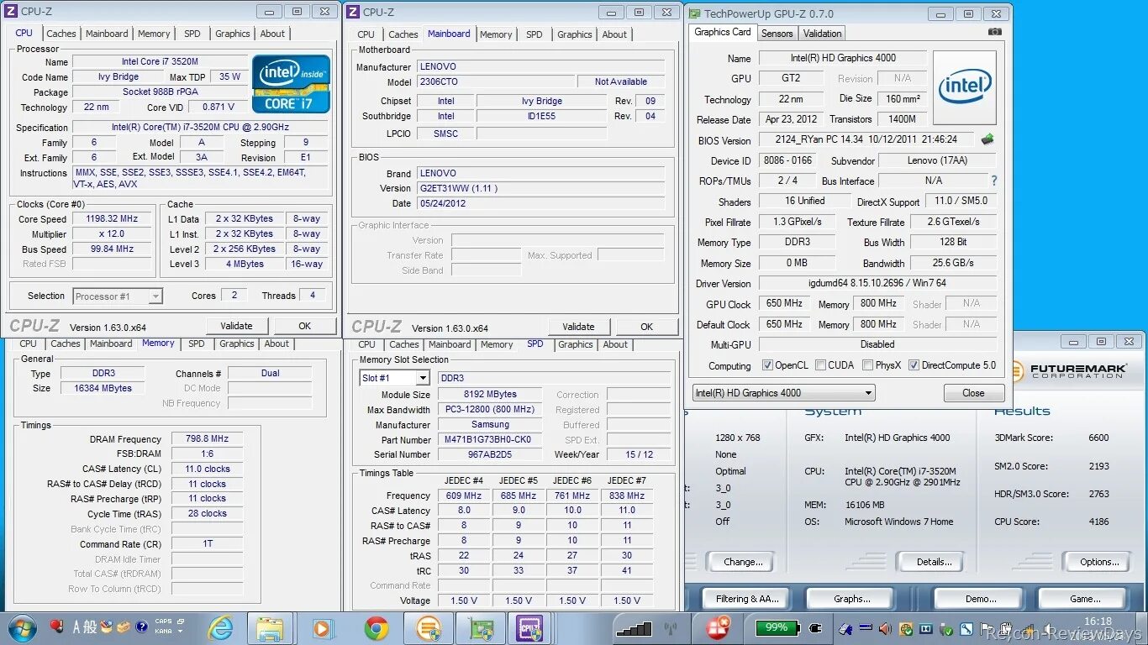The image size is (1148, 645).
Task: Open Graphics tab in CPU-Z memory timings window
Action: point(237,343)
